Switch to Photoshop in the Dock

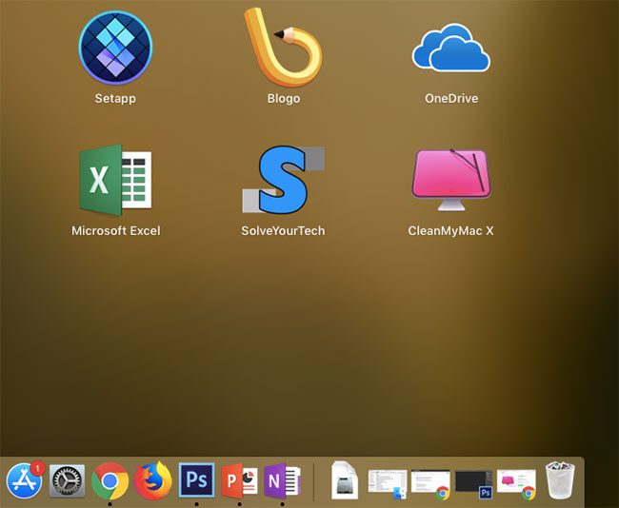coord(196,482)
